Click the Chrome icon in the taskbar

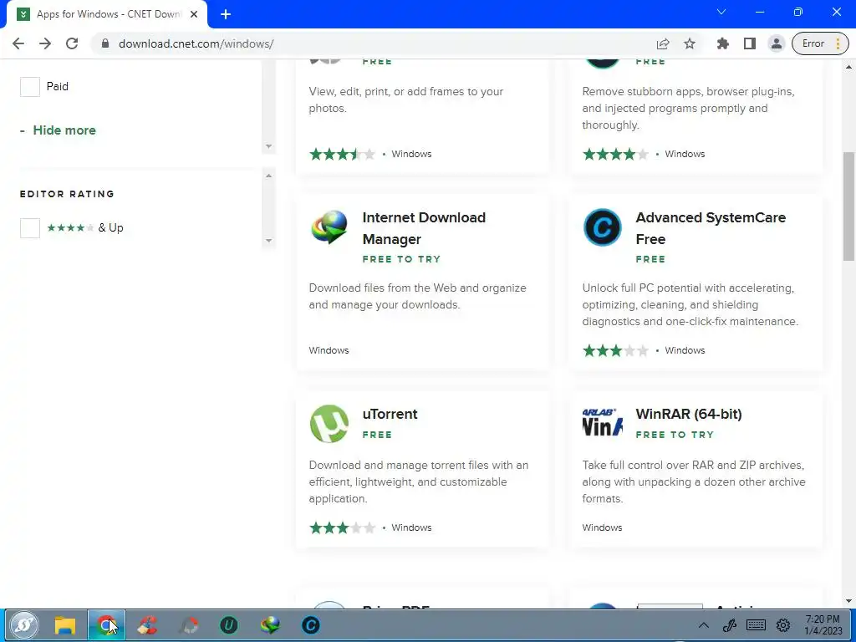pyautogui.click(x=106, y=625)
